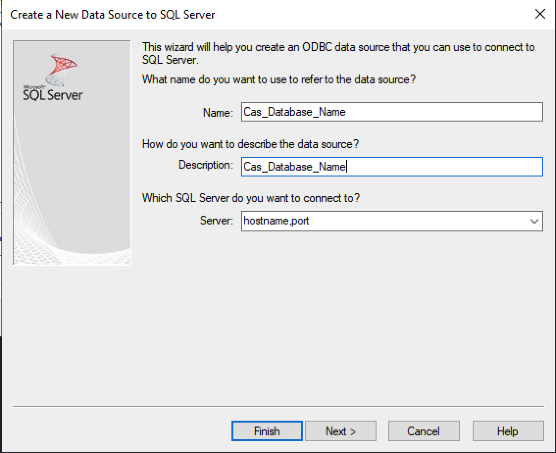The height and width of the screenshot is (453, 556).
Task: Advance the wizard with Next
Action: [x=340, y=431]
